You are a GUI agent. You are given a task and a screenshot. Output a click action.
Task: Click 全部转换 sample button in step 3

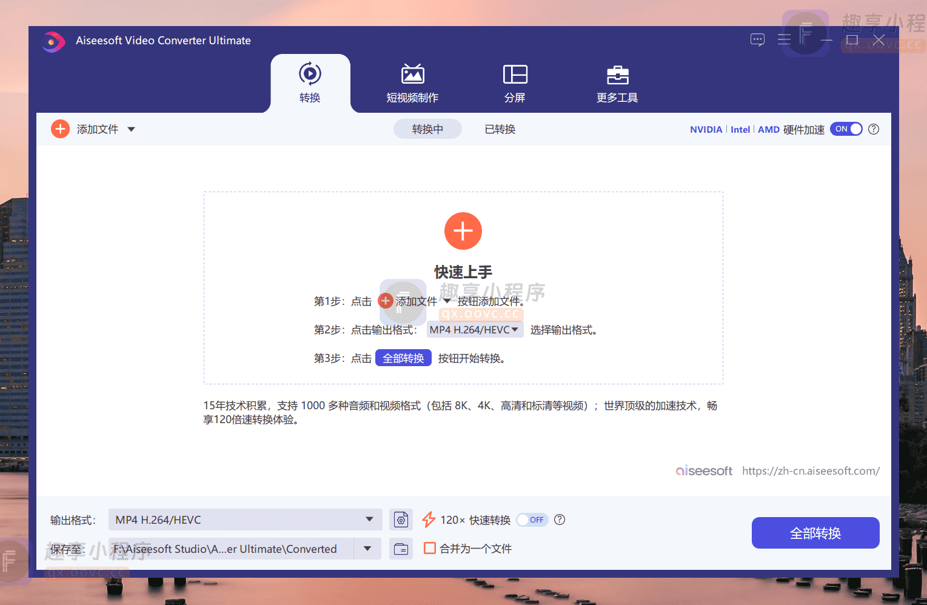(x=403, y=358)
